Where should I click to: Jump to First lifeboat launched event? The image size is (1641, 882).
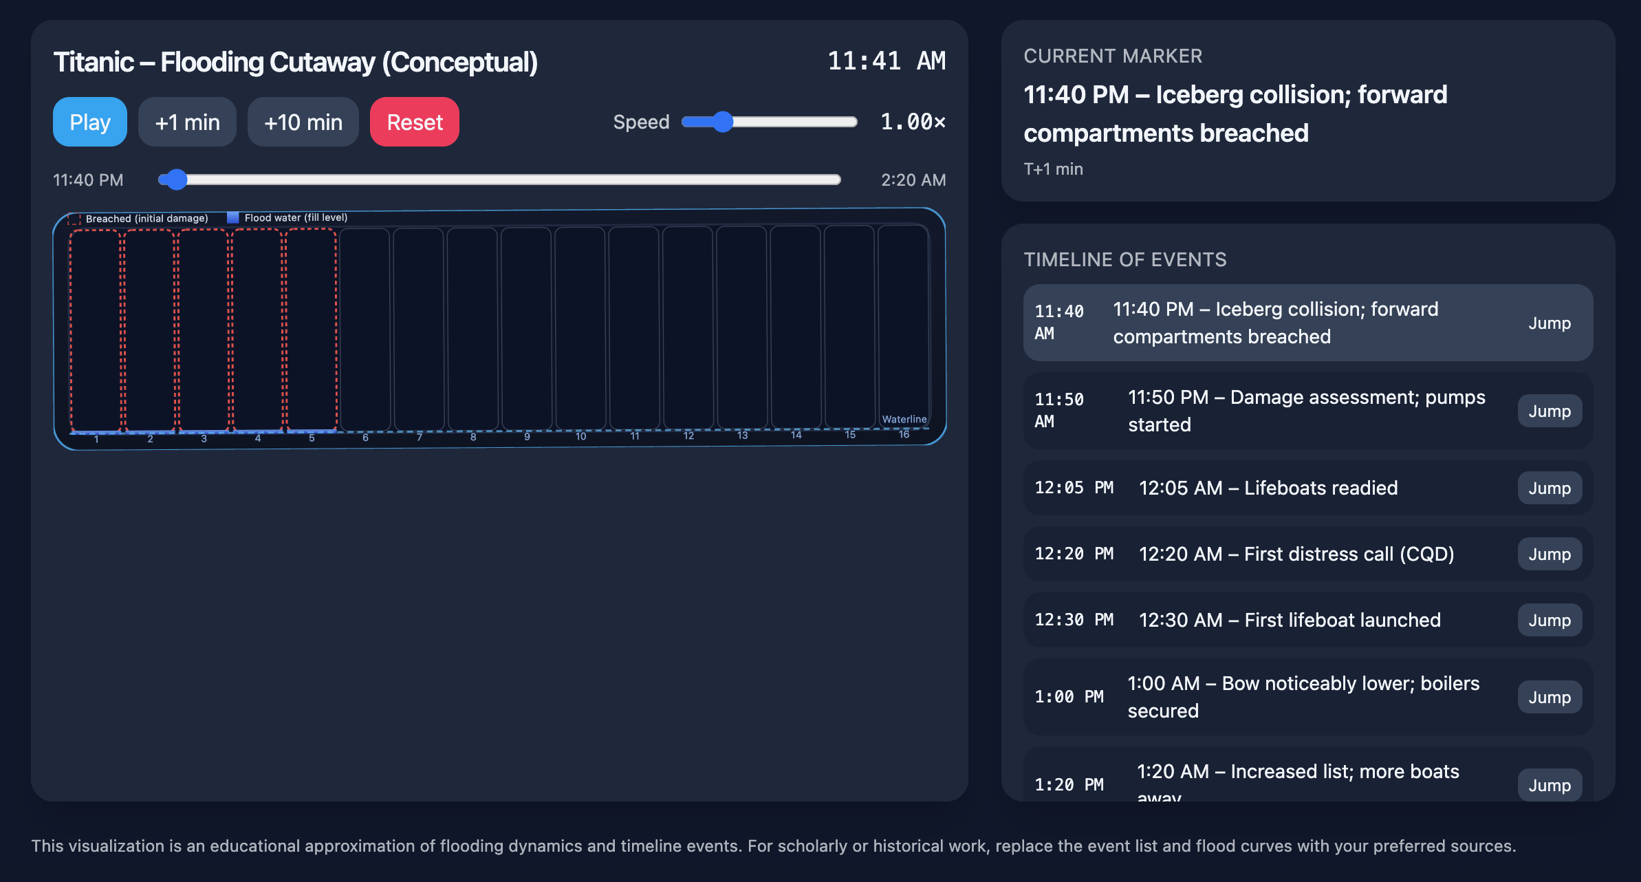1549,620
